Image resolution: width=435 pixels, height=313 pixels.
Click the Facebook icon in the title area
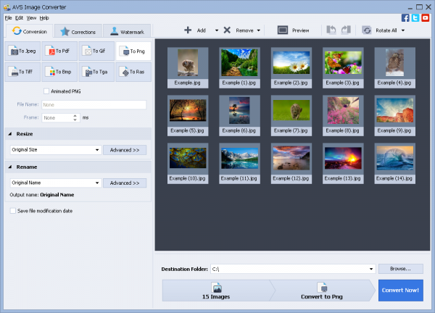pos(405,17)
